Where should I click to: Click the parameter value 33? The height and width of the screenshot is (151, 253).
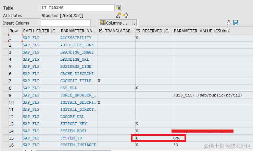pos(176,145)
